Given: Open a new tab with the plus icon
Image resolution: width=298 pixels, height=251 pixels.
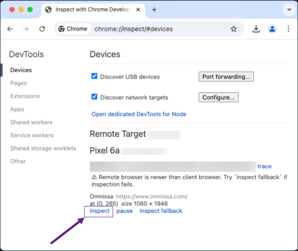Looking at the screenshot, I should (154, 9).
